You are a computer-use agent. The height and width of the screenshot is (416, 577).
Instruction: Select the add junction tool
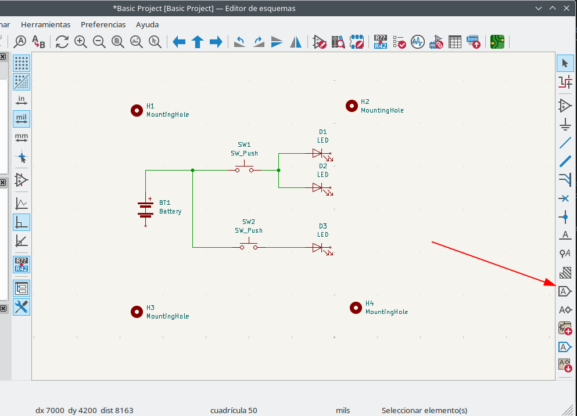coord(565,217)
